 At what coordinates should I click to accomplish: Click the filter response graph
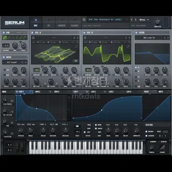tap(152, 54)
